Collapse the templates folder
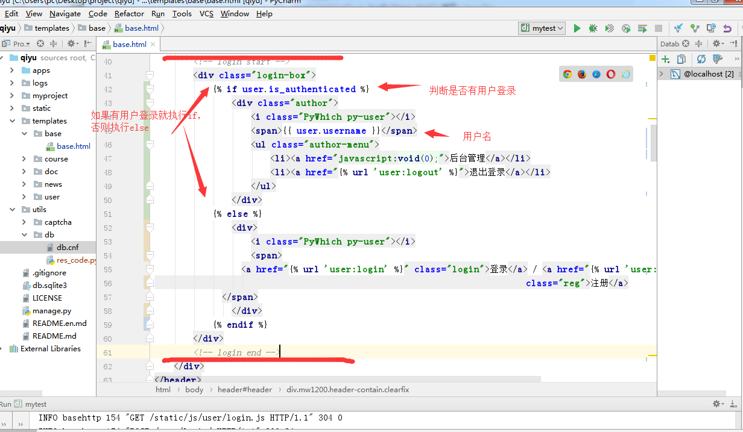This screenshot has height=432, width=743. (11, 121)
